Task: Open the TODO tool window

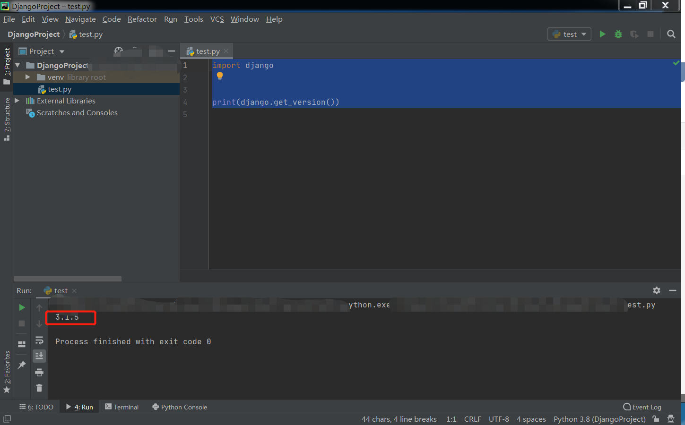Action: tap(36, 407)
